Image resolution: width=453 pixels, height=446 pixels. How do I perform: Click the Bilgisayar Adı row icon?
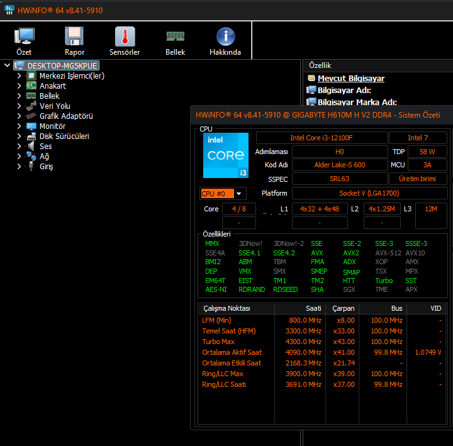tap(311, 90)
